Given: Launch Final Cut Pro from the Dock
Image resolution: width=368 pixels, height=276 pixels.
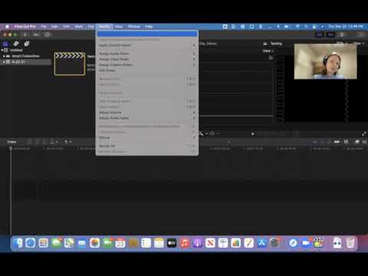Looking at the screenshot, I should tap(318, 243).
